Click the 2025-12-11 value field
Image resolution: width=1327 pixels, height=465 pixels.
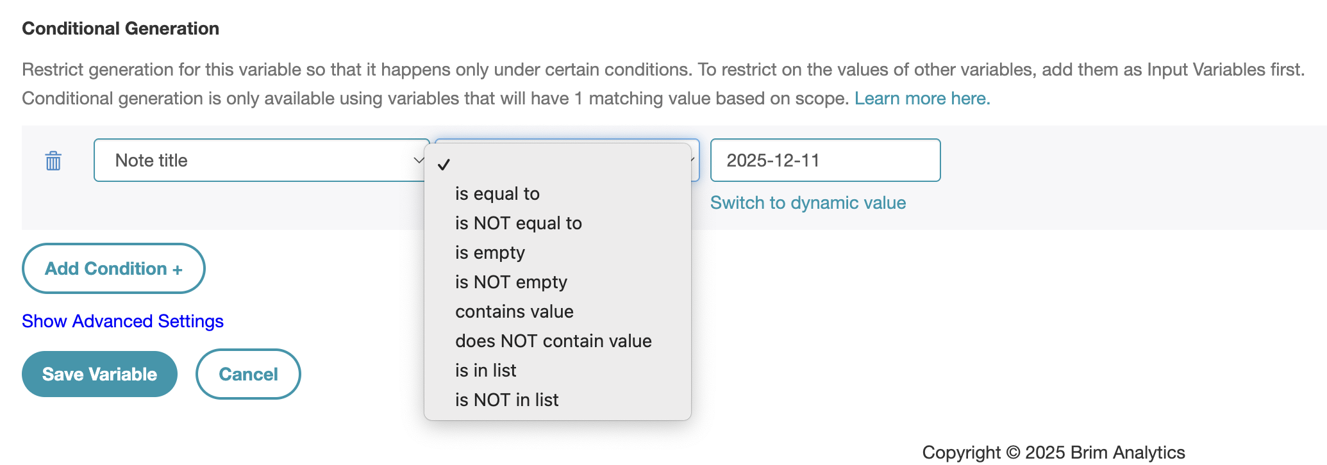pos(825,160)
